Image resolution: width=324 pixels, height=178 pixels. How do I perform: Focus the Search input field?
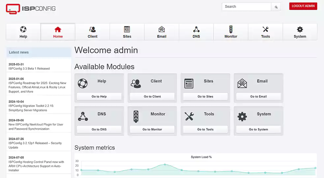pos(246,7)
